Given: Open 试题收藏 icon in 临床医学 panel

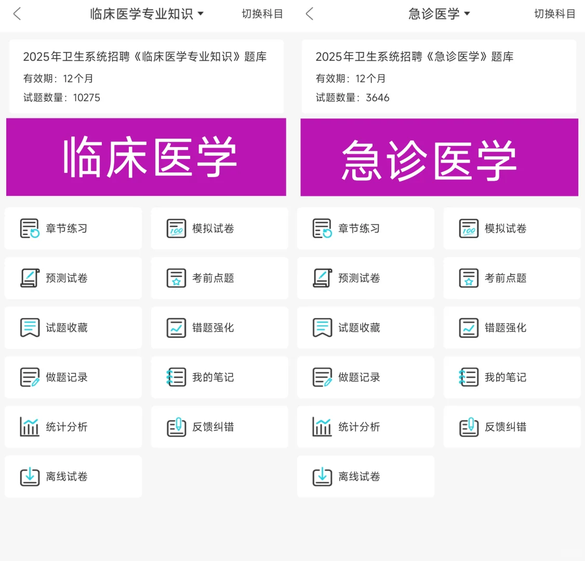Looking at the screenshot, I should pyautogui.click(x=30, y=327).
